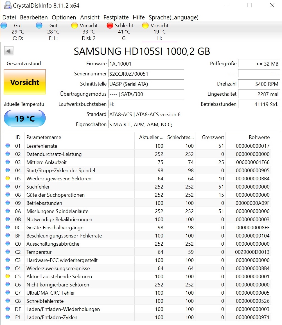Click the Übertragungsmodus field SATA/300
The height and width of the screenshot is (325, 282).
pos(146,94)
